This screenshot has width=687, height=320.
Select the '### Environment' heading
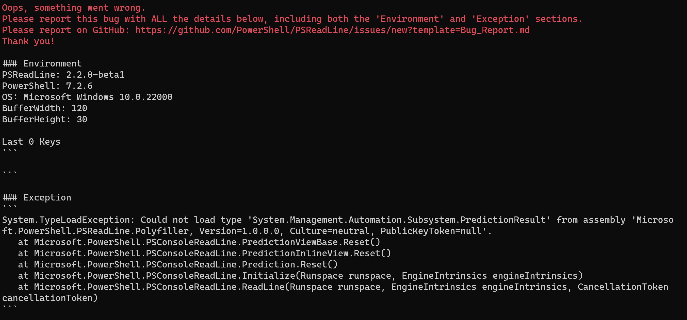coord(42,63)
